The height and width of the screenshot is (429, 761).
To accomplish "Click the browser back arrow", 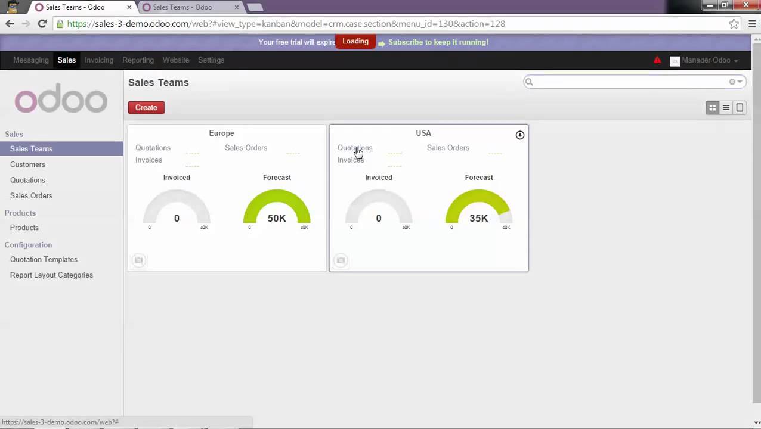I will (10, 24).
